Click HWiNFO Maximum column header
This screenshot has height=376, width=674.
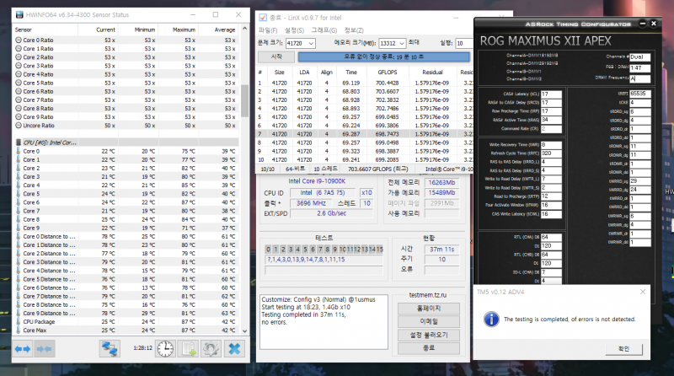178,30
